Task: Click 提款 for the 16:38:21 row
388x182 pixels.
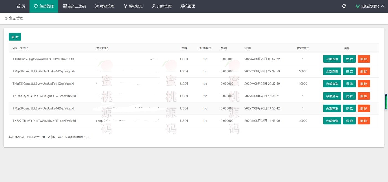Action: click(x=349, y=96)
